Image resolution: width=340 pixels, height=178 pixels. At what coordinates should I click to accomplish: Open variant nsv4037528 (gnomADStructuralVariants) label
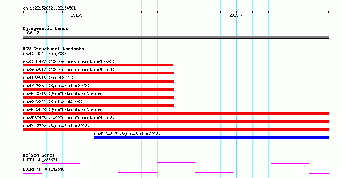[x=65, y=110]
